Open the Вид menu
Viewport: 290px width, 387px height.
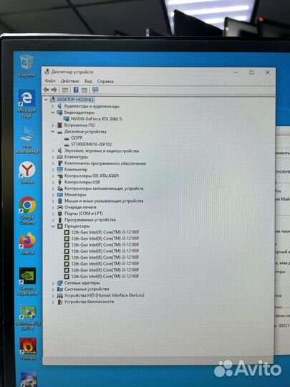[x=88, y=81]
